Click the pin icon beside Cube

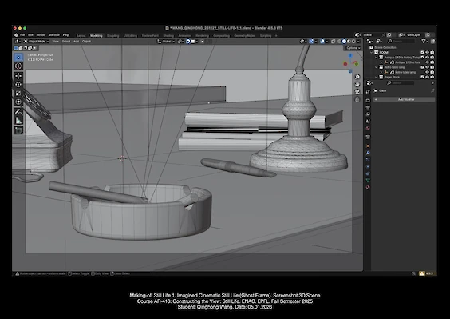click(432, 90)
